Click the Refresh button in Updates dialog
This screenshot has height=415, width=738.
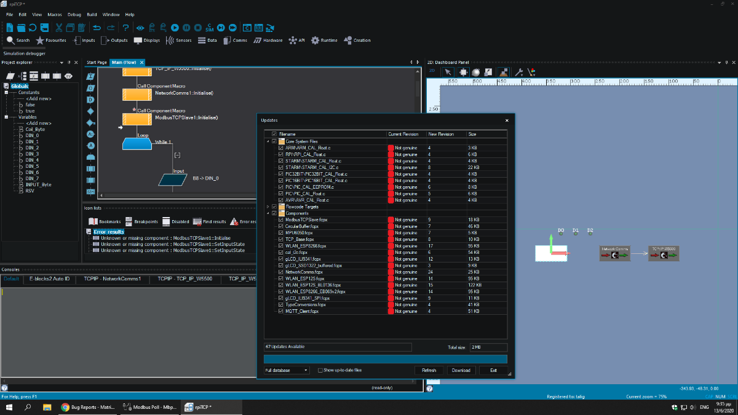pyautogui.click(x=429, y=370)
